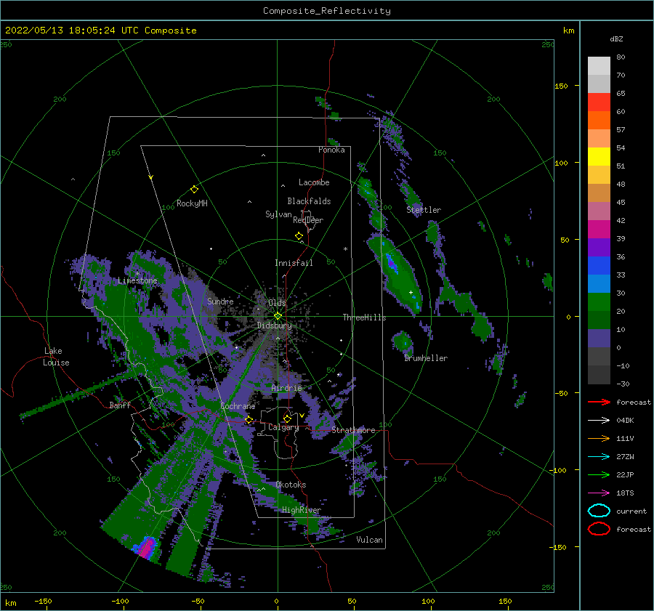The image size is (654, 611).
Task: Click the Okotoks town label
Action: point(291,485)
